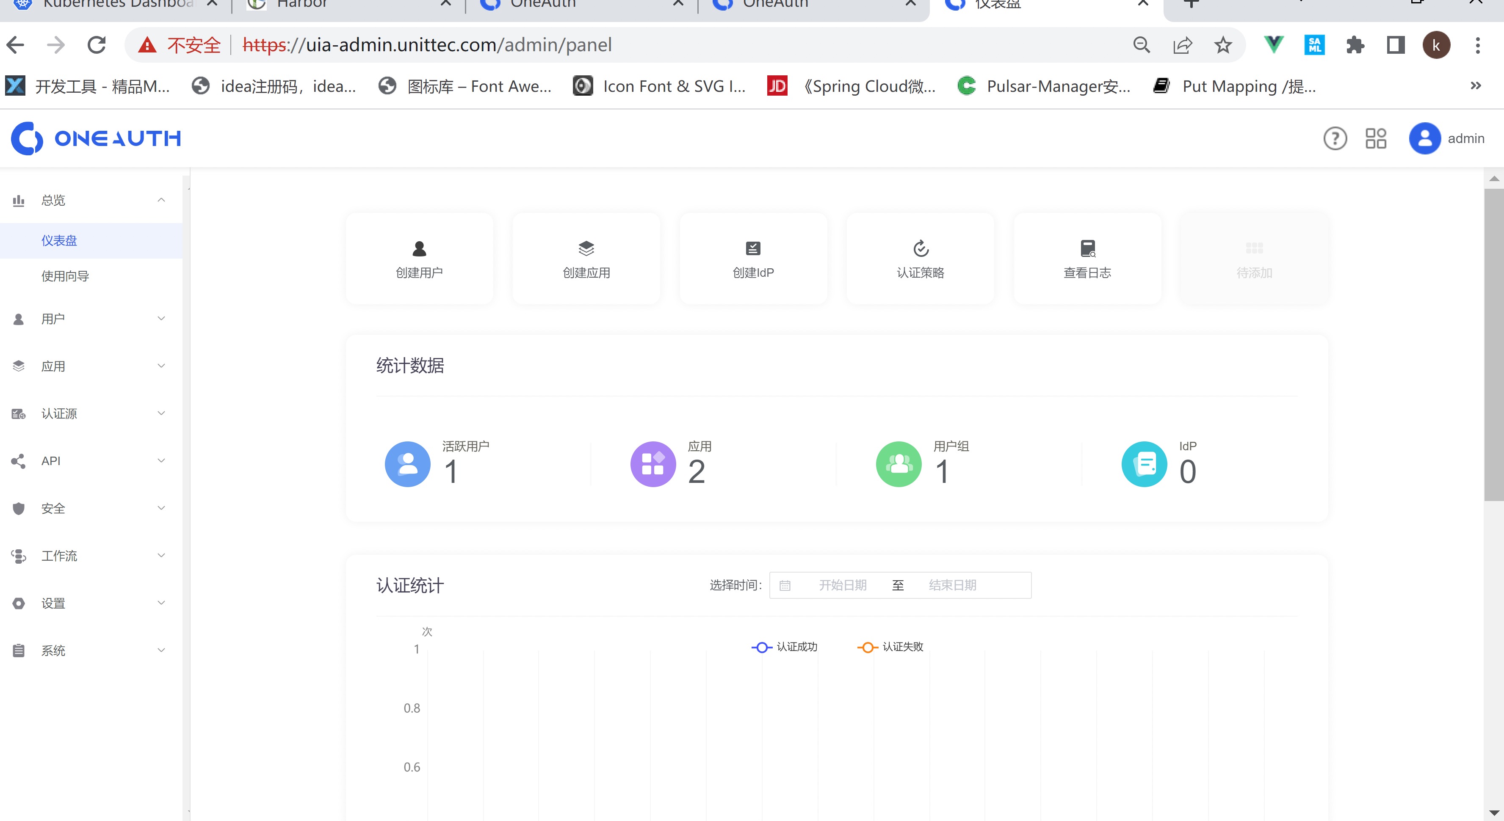Viewport: 1504px width, 821px height.
Task: Click the 开始日期 date field
Action: (843, 585)
